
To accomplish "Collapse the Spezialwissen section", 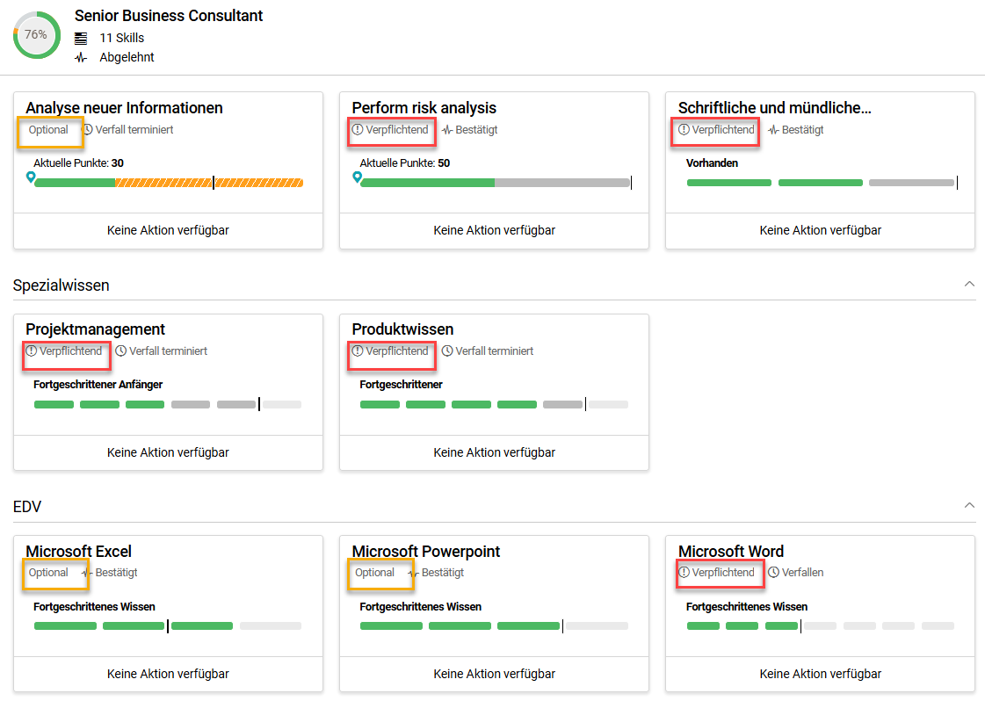I will point(969,285).
